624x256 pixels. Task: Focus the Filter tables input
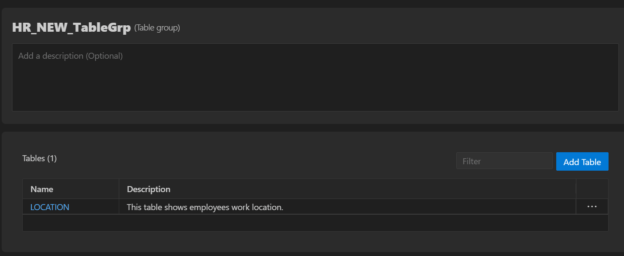504,161
